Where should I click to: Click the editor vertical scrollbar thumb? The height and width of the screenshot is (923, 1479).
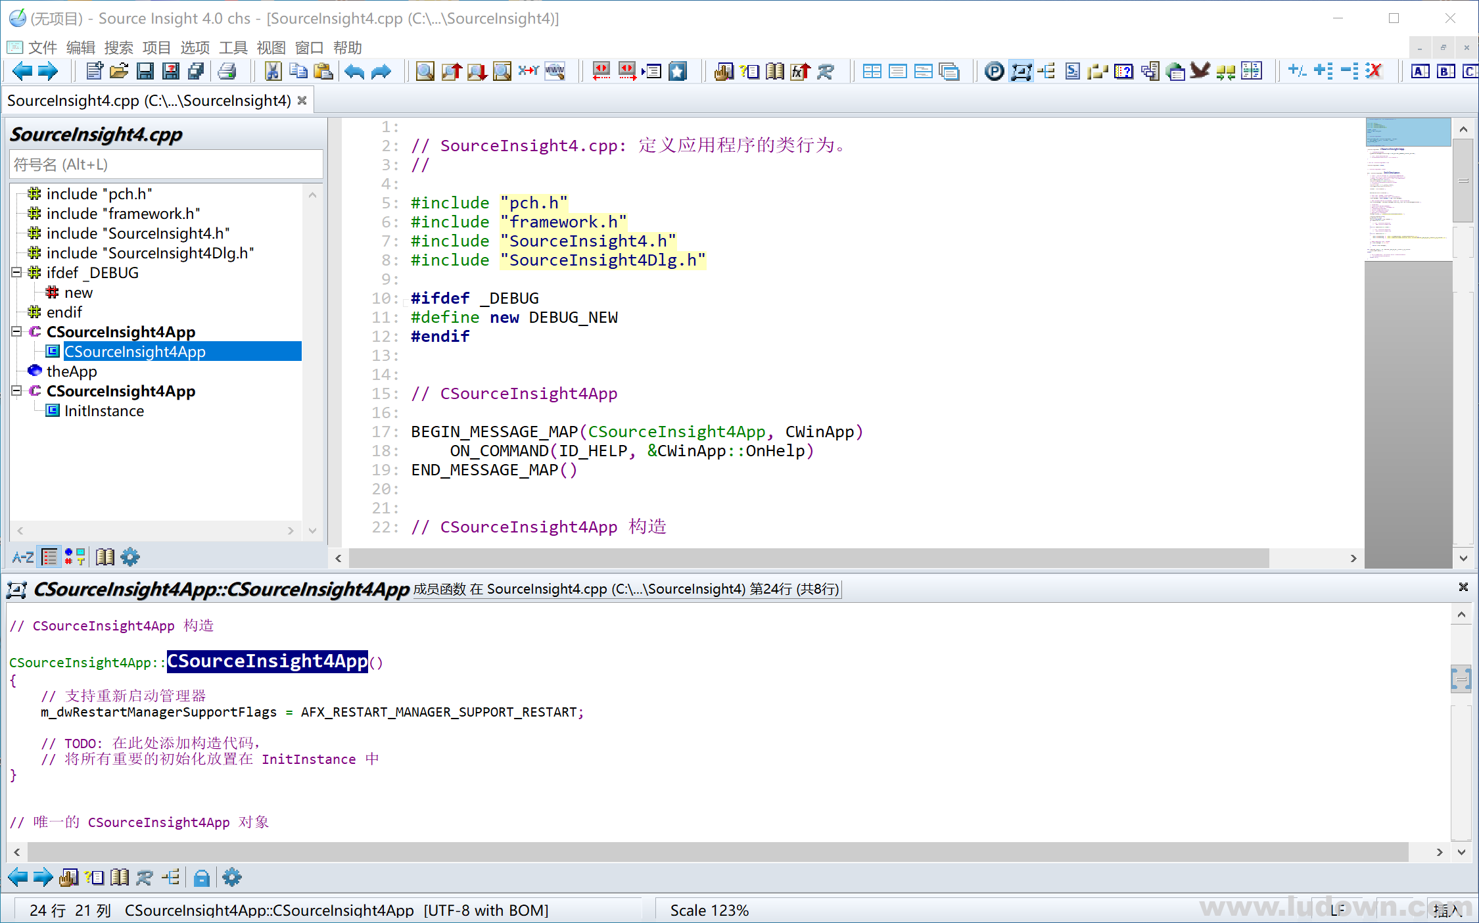1463,181
